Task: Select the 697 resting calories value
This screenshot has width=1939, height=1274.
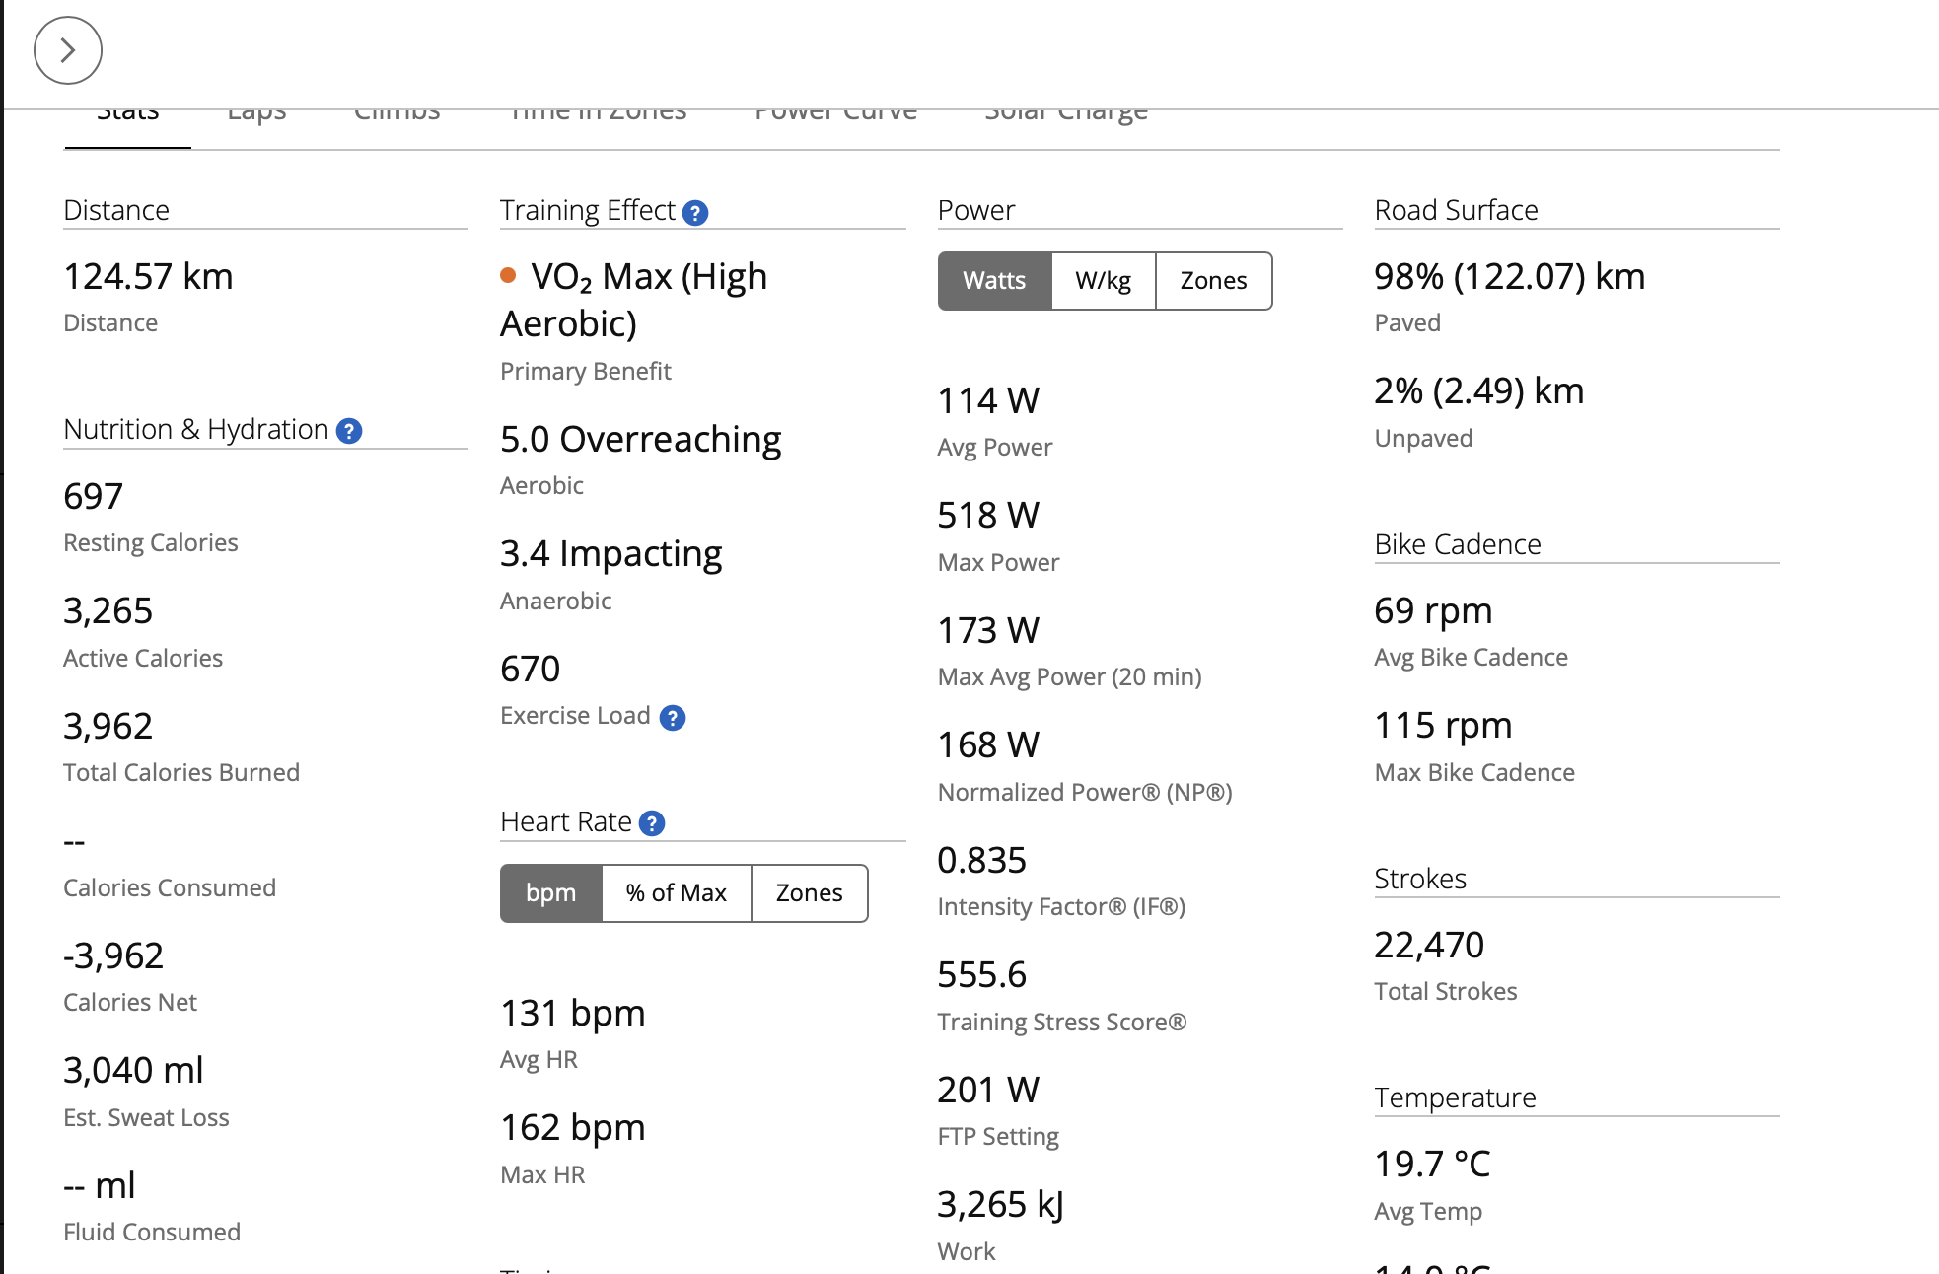Action: (x=93, y=497)
